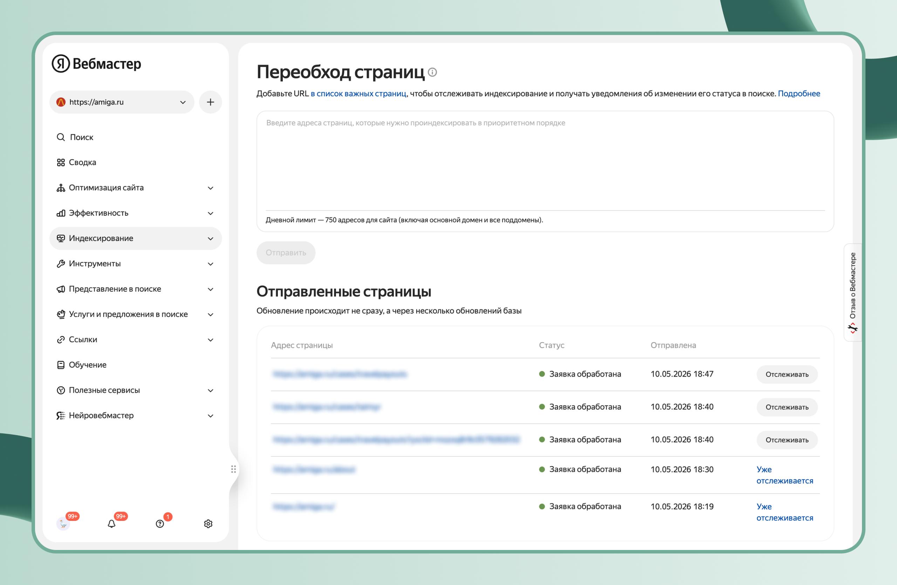897x585 pixels.
Task: Click the Отправленные страницы heading
Action: (344, 291)
